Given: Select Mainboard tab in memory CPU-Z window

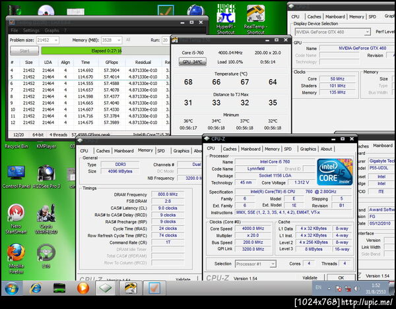Looking at the screenshot, I should (x=124, y=151).
